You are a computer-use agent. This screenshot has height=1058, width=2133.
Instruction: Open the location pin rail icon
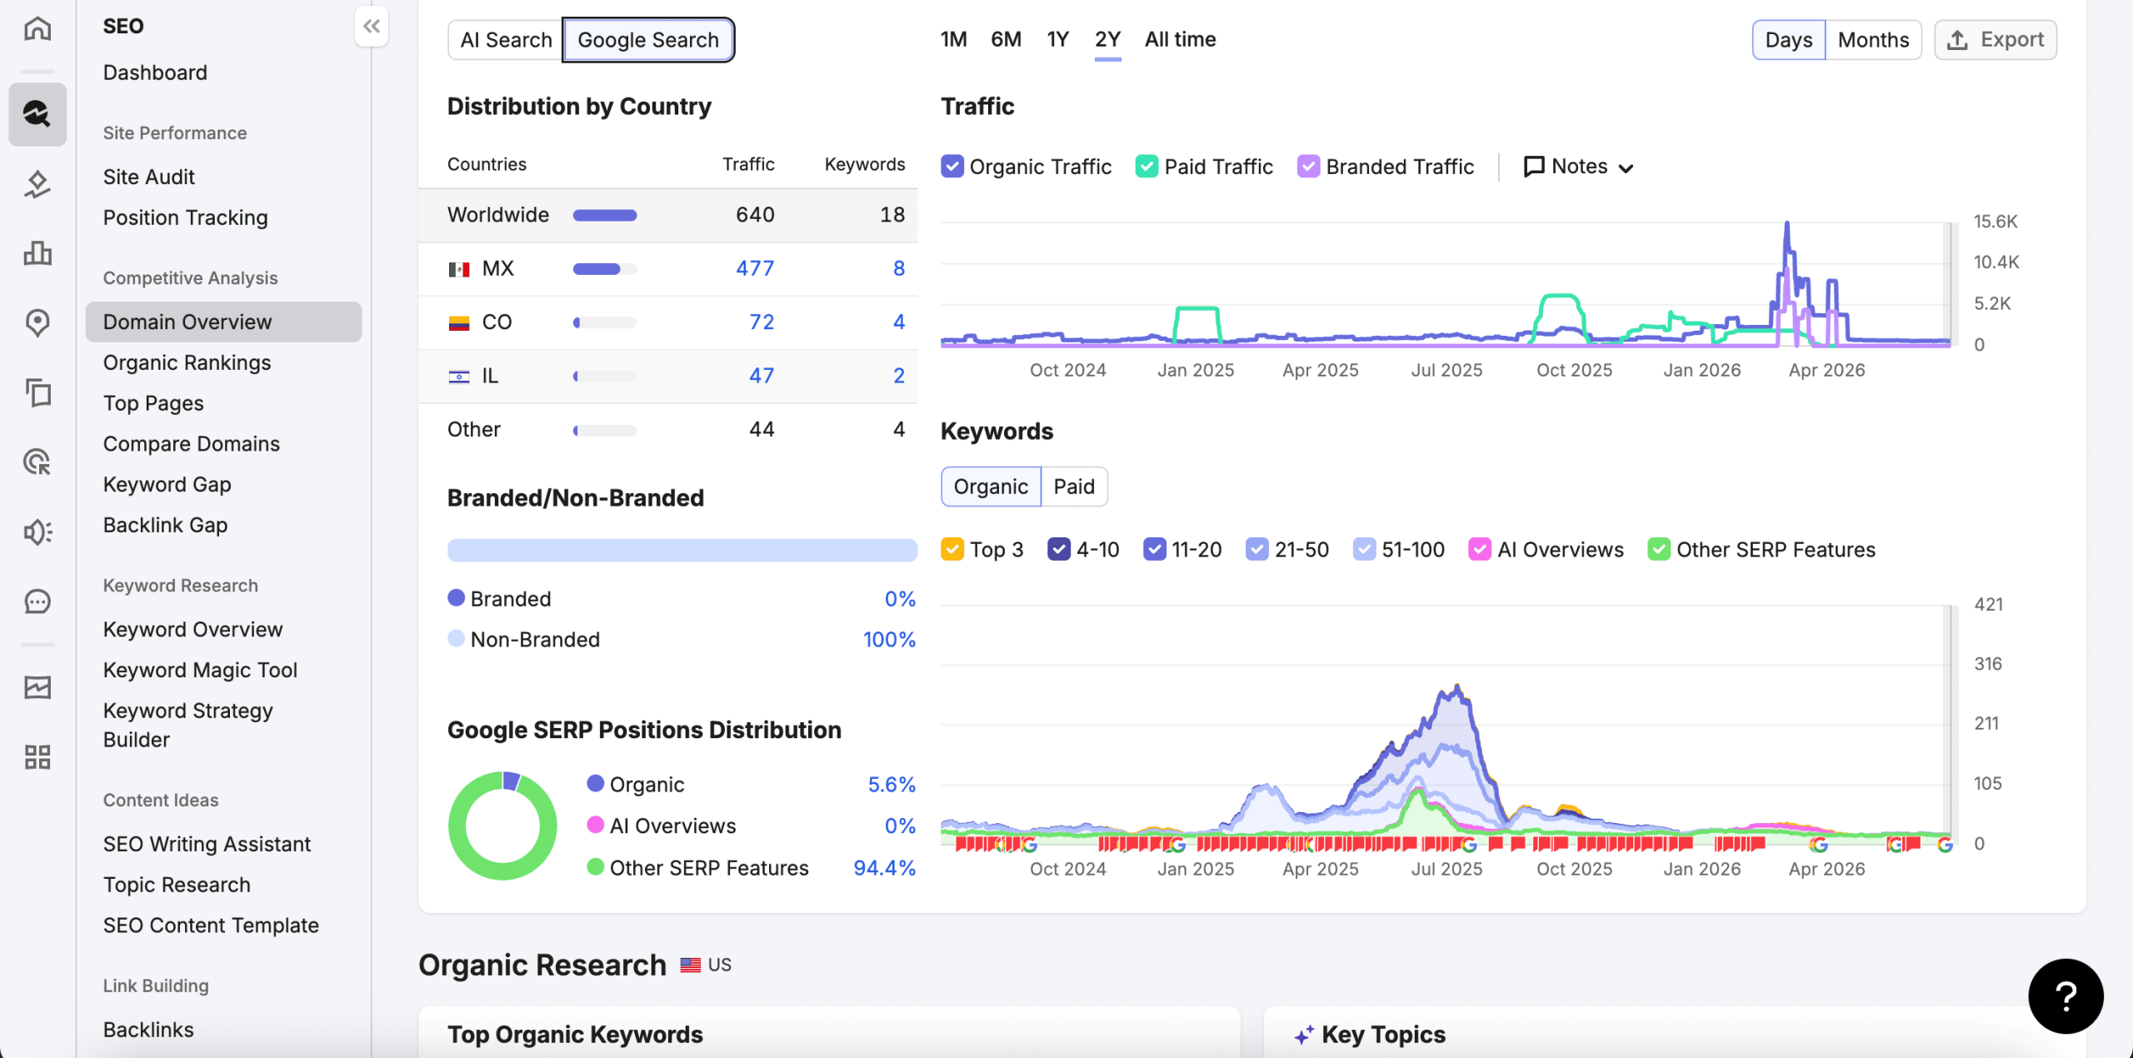pos(37,323)
